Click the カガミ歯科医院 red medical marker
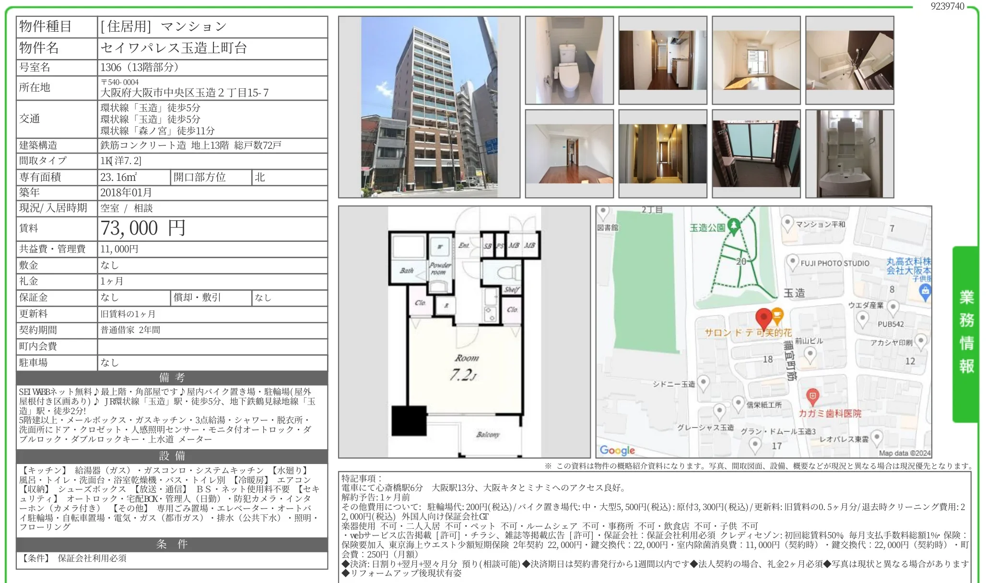This screenshot has width=986, height=583. [812, 396]
